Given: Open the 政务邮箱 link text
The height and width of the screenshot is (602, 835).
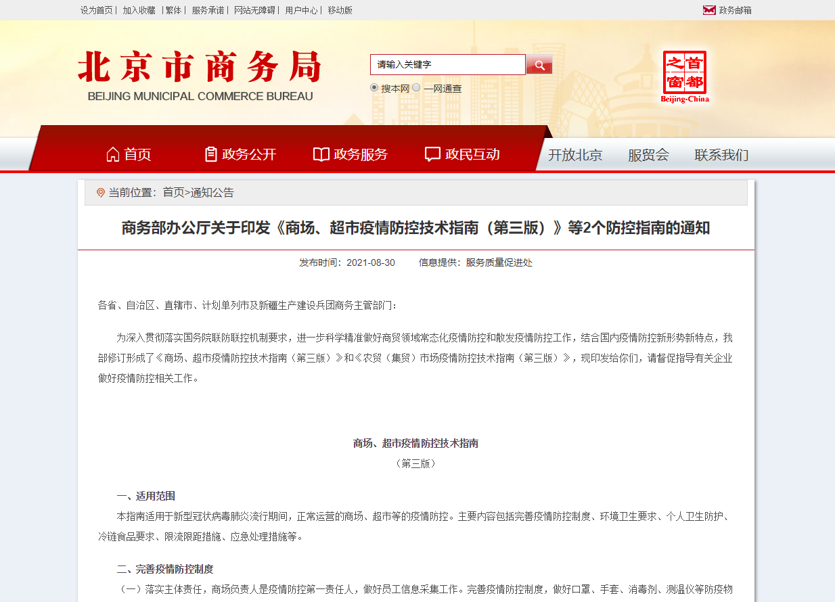Looking at the screenshot, I should click(735, 10).
